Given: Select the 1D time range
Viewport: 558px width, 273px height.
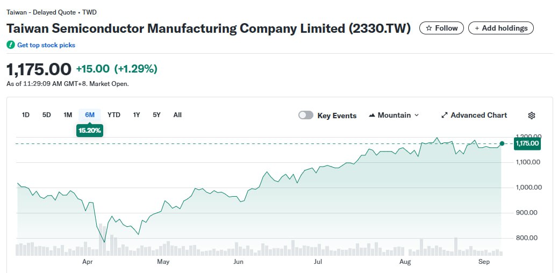Looking at the screenshot, I should pyautogui.click(x=26, y=115).
